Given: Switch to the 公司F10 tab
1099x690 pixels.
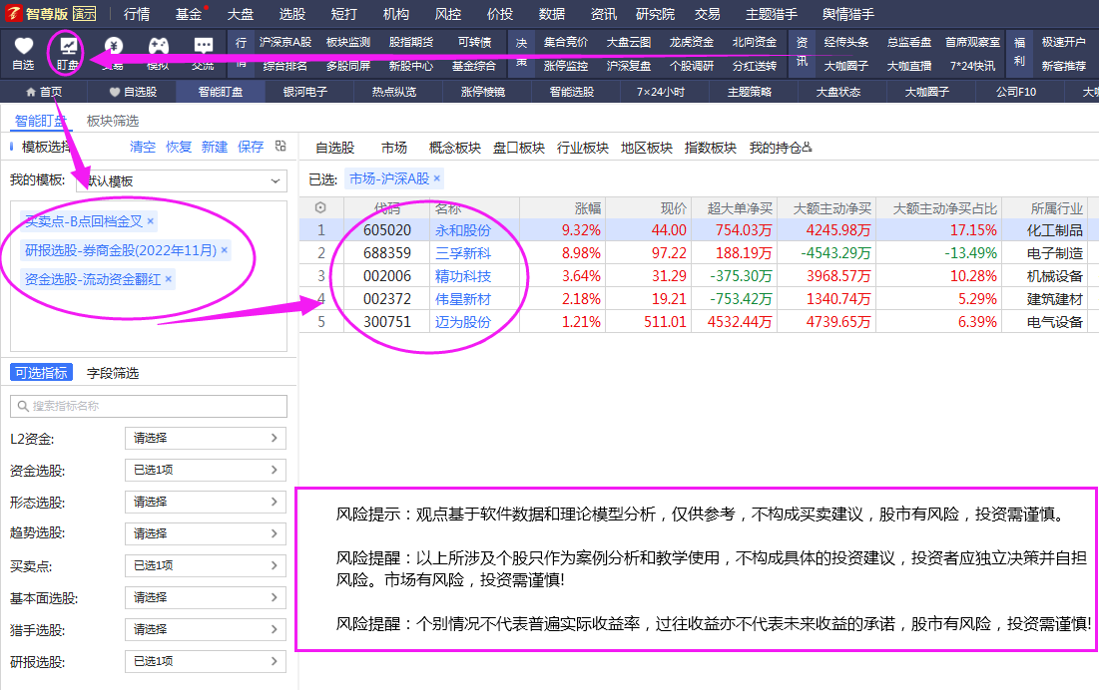Looking at the screenshot, I should [x=1015, y=92].
